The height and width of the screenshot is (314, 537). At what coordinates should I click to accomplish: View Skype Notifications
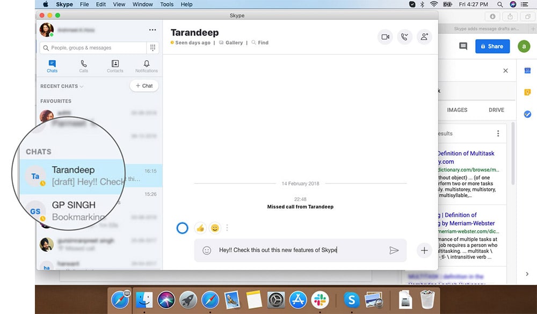146,66
